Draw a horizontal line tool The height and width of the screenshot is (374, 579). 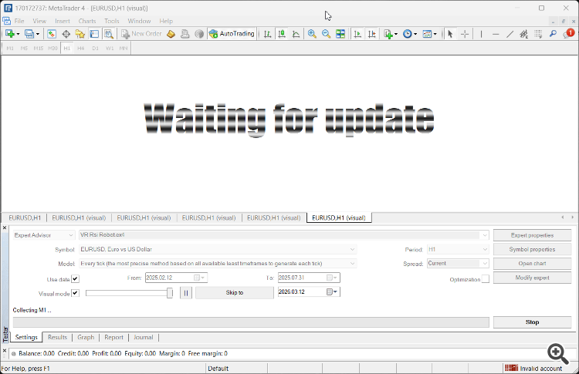click(496, 34)
